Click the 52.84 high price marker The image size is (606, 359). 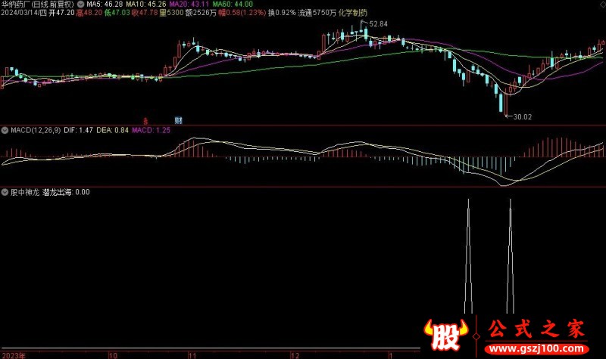[378, 24]
